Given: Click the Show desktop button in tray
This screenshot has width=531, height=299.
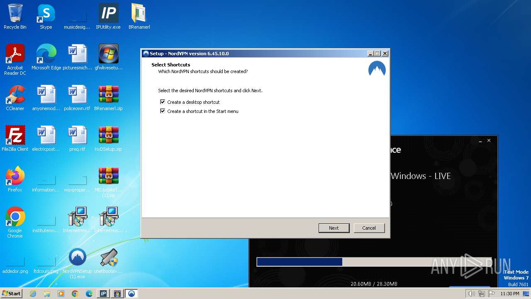Looking at the screenshot, I should pyautogui.click(x=526, y=294).
